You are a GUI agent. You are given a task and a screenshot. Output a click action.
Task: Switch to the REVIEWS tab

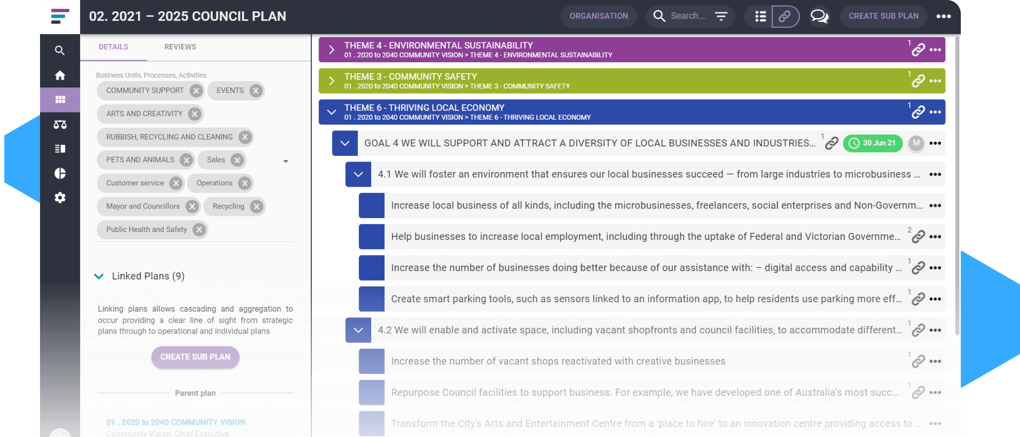click(180, 47)
